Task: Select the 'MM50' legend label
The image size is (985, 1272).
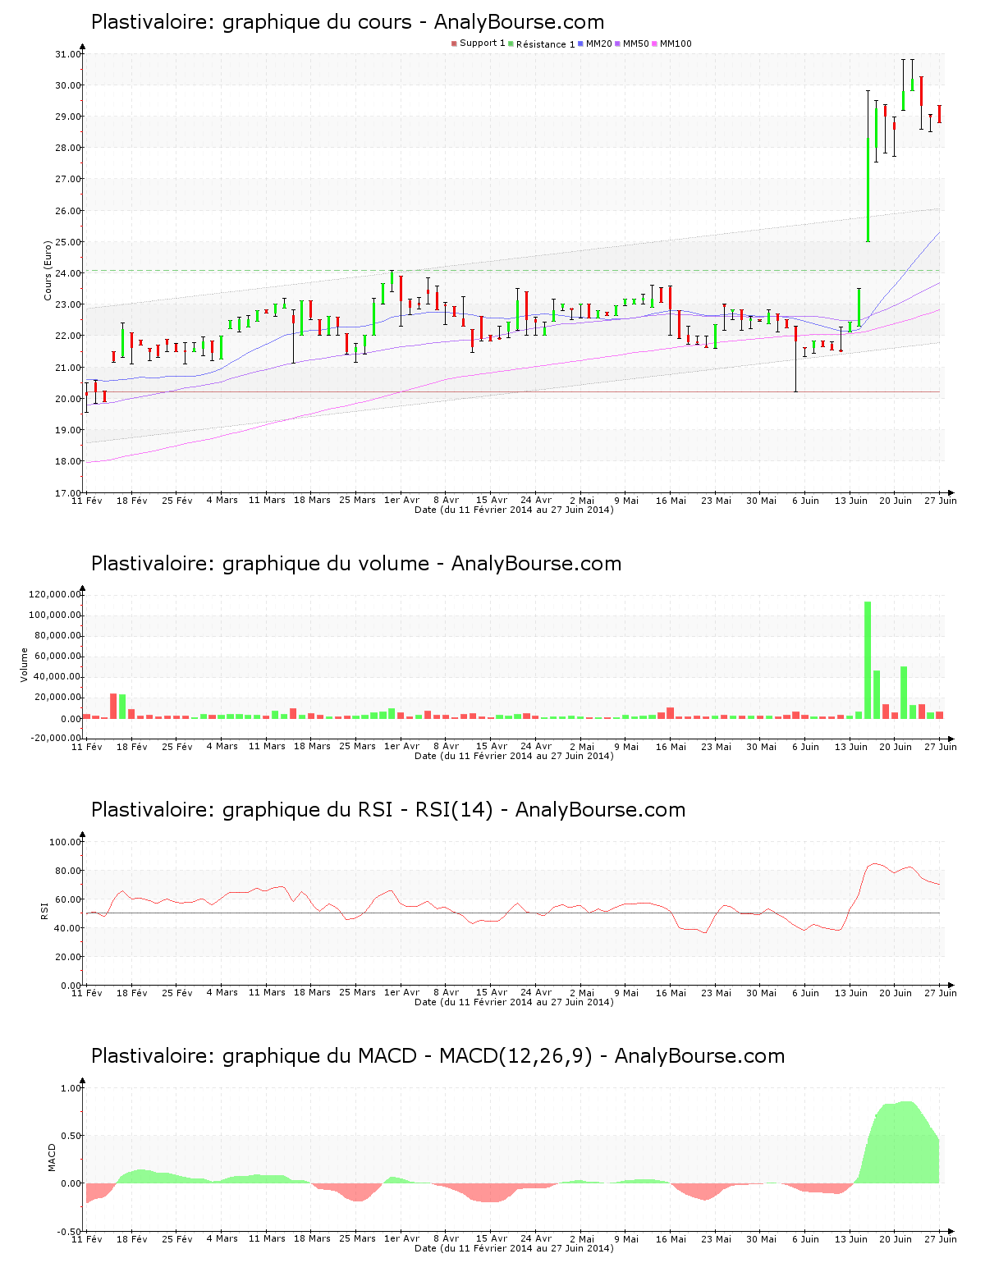Action: (x=635, y=43)
